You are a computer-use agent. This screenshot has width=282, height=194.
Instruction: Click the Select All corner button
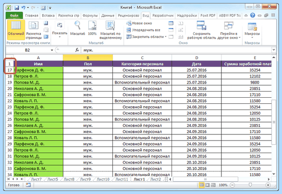9,57
